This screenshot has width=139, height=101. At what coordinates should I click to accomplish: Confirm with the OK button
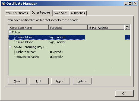[124, 93]
